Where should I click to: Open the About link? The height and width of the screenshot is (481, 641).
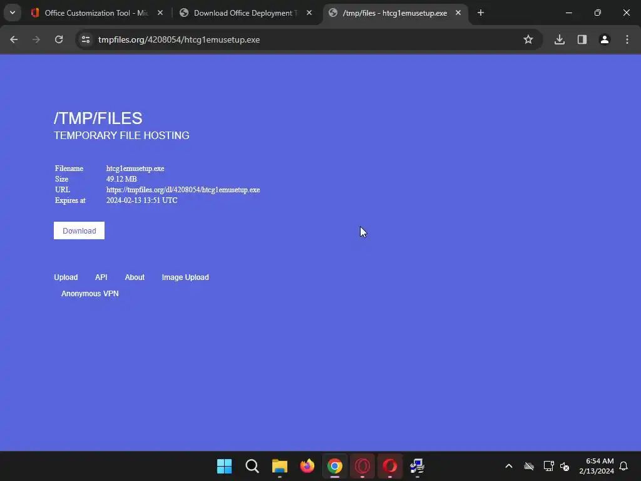135,277
